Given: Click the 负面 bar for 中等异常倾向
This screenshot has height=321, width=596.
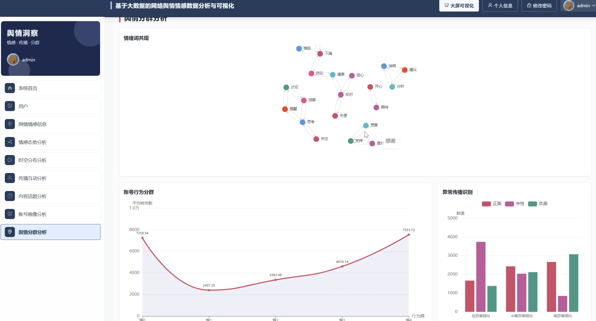Looking at the screenshot, I should click(533, 292).
